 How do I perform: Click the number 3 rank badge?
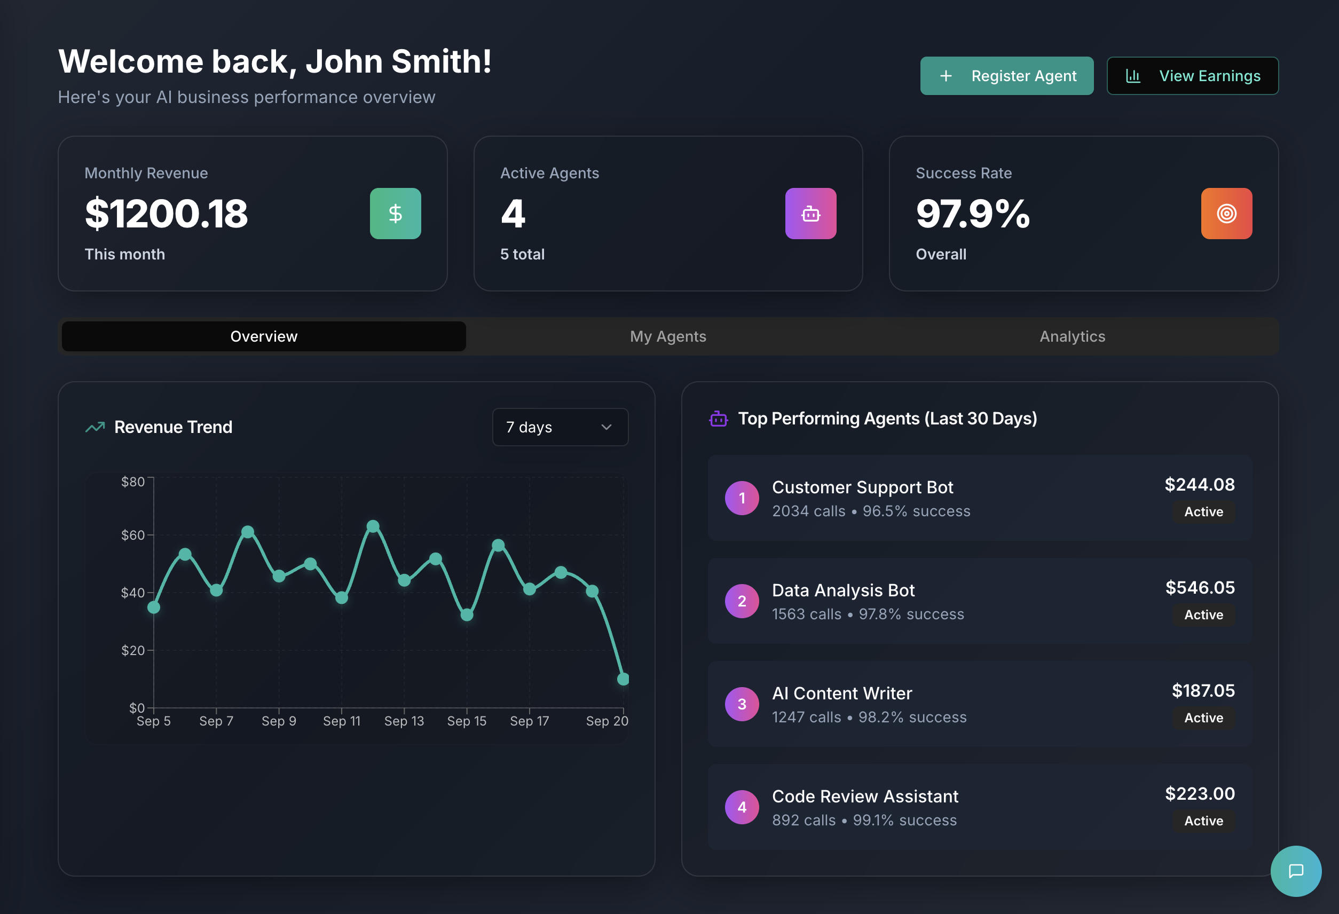[x=742, y=704]
